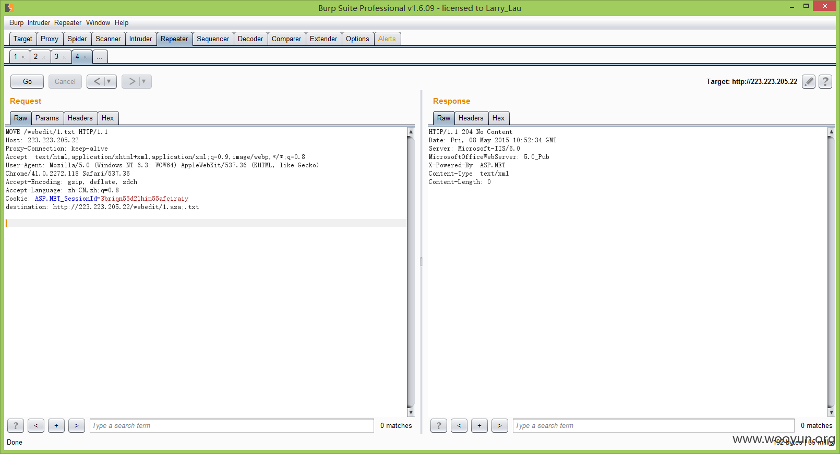
Task: Expand the back history dropdown arrow
Action: 109,81
